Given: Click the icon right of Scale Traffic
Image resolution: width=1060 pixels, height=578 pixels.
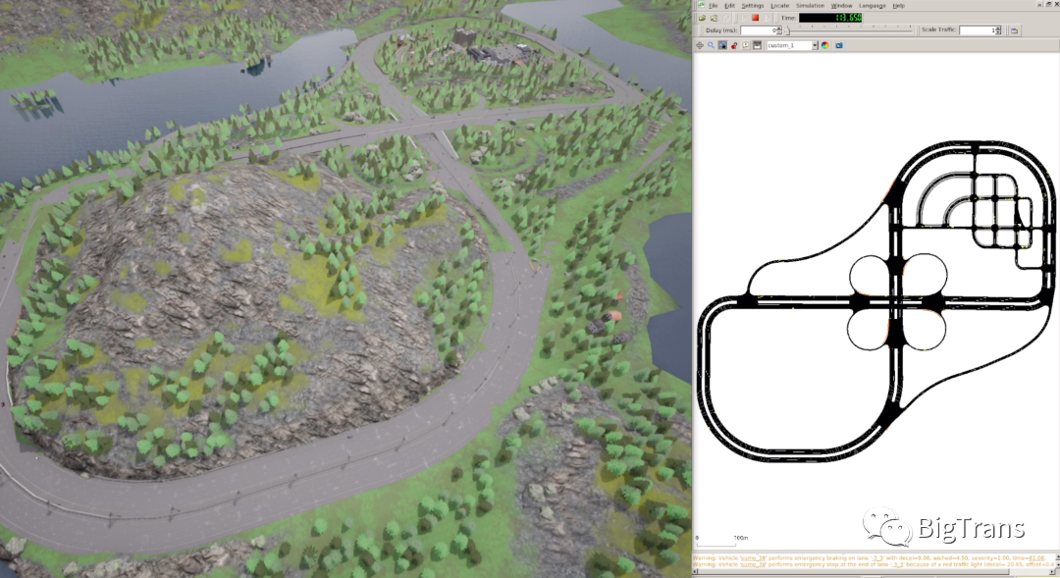Looking at the screenshot, I should click(1014, 30).
